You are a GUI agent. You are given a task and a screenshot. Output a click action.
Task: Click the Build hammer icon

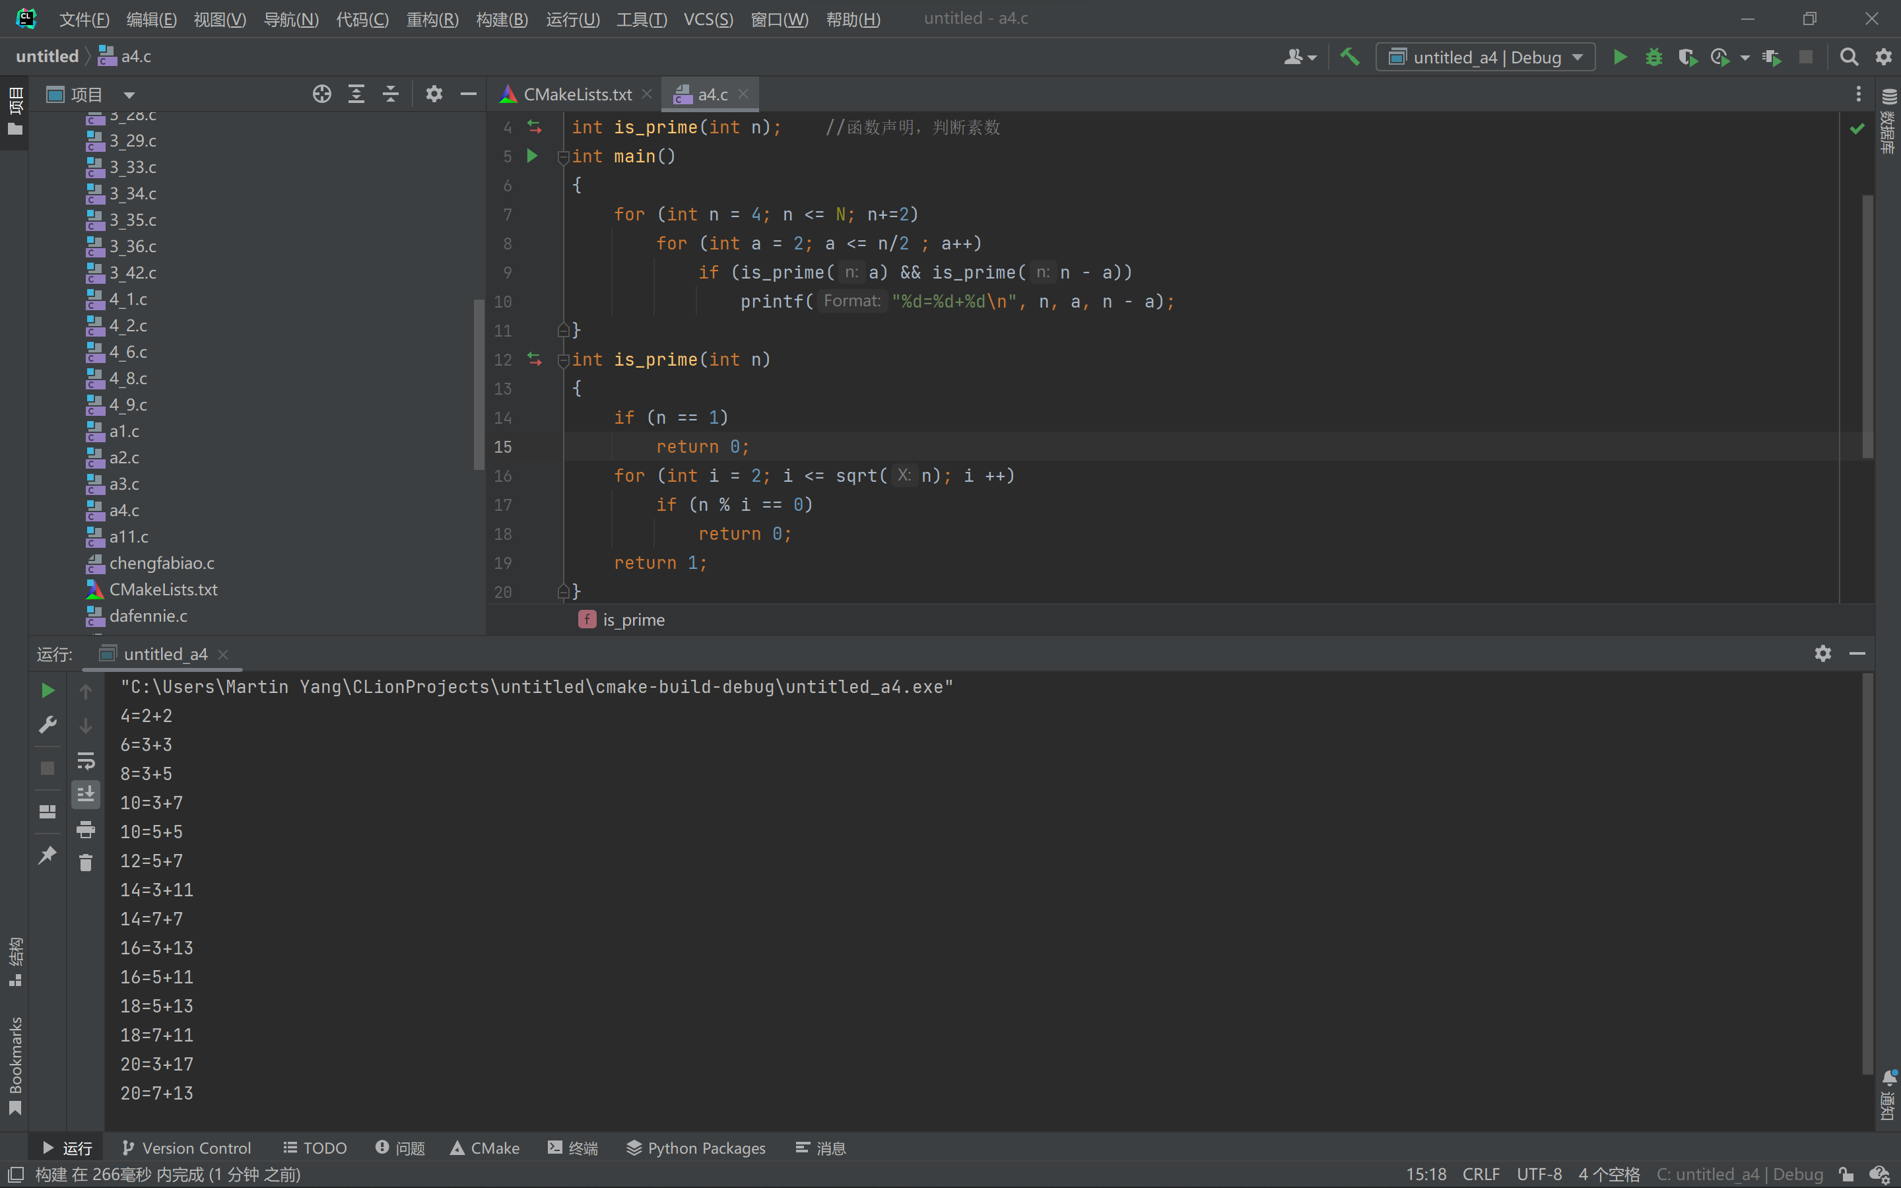click(1350, 57)
